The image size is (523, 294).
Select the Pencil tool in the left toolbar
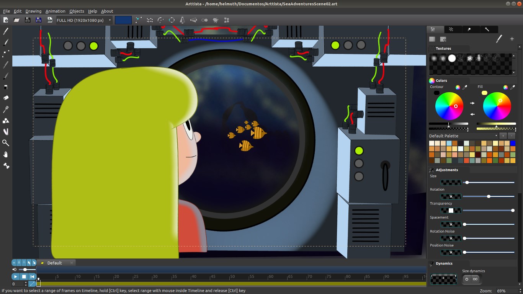5,31
